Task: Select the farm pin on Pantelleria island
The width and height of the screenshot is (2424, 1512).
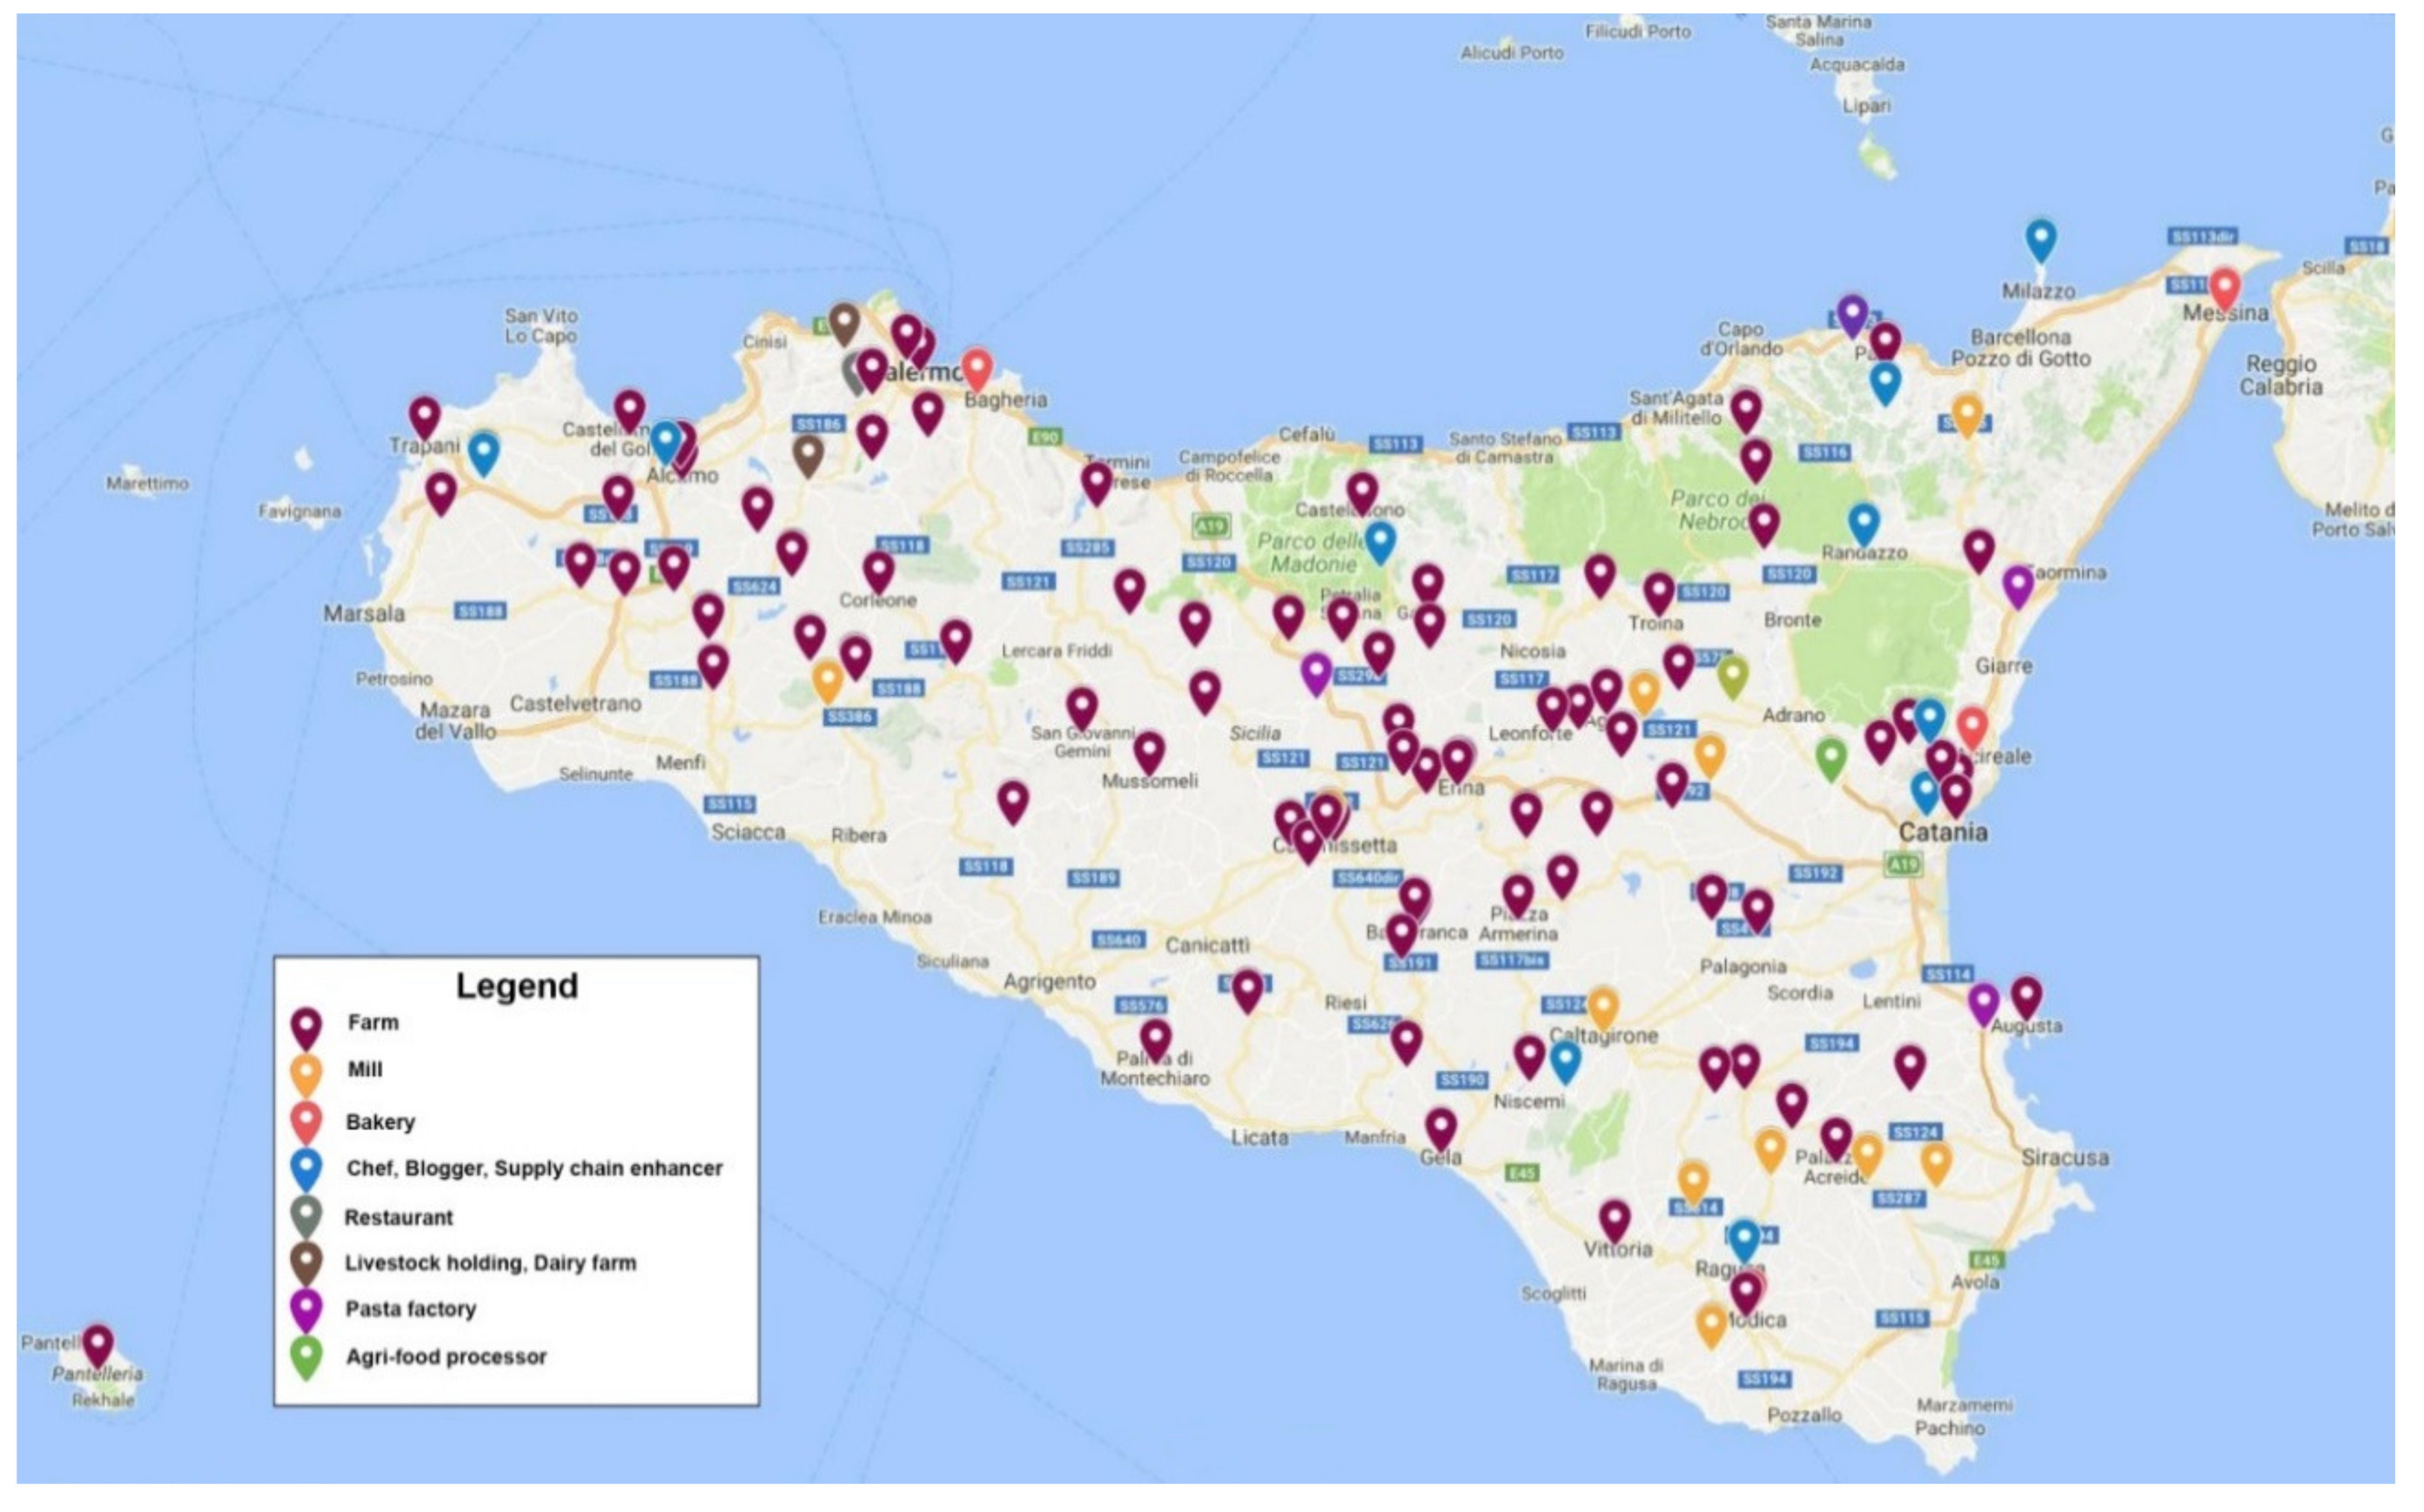Action: click(97, 1343)
